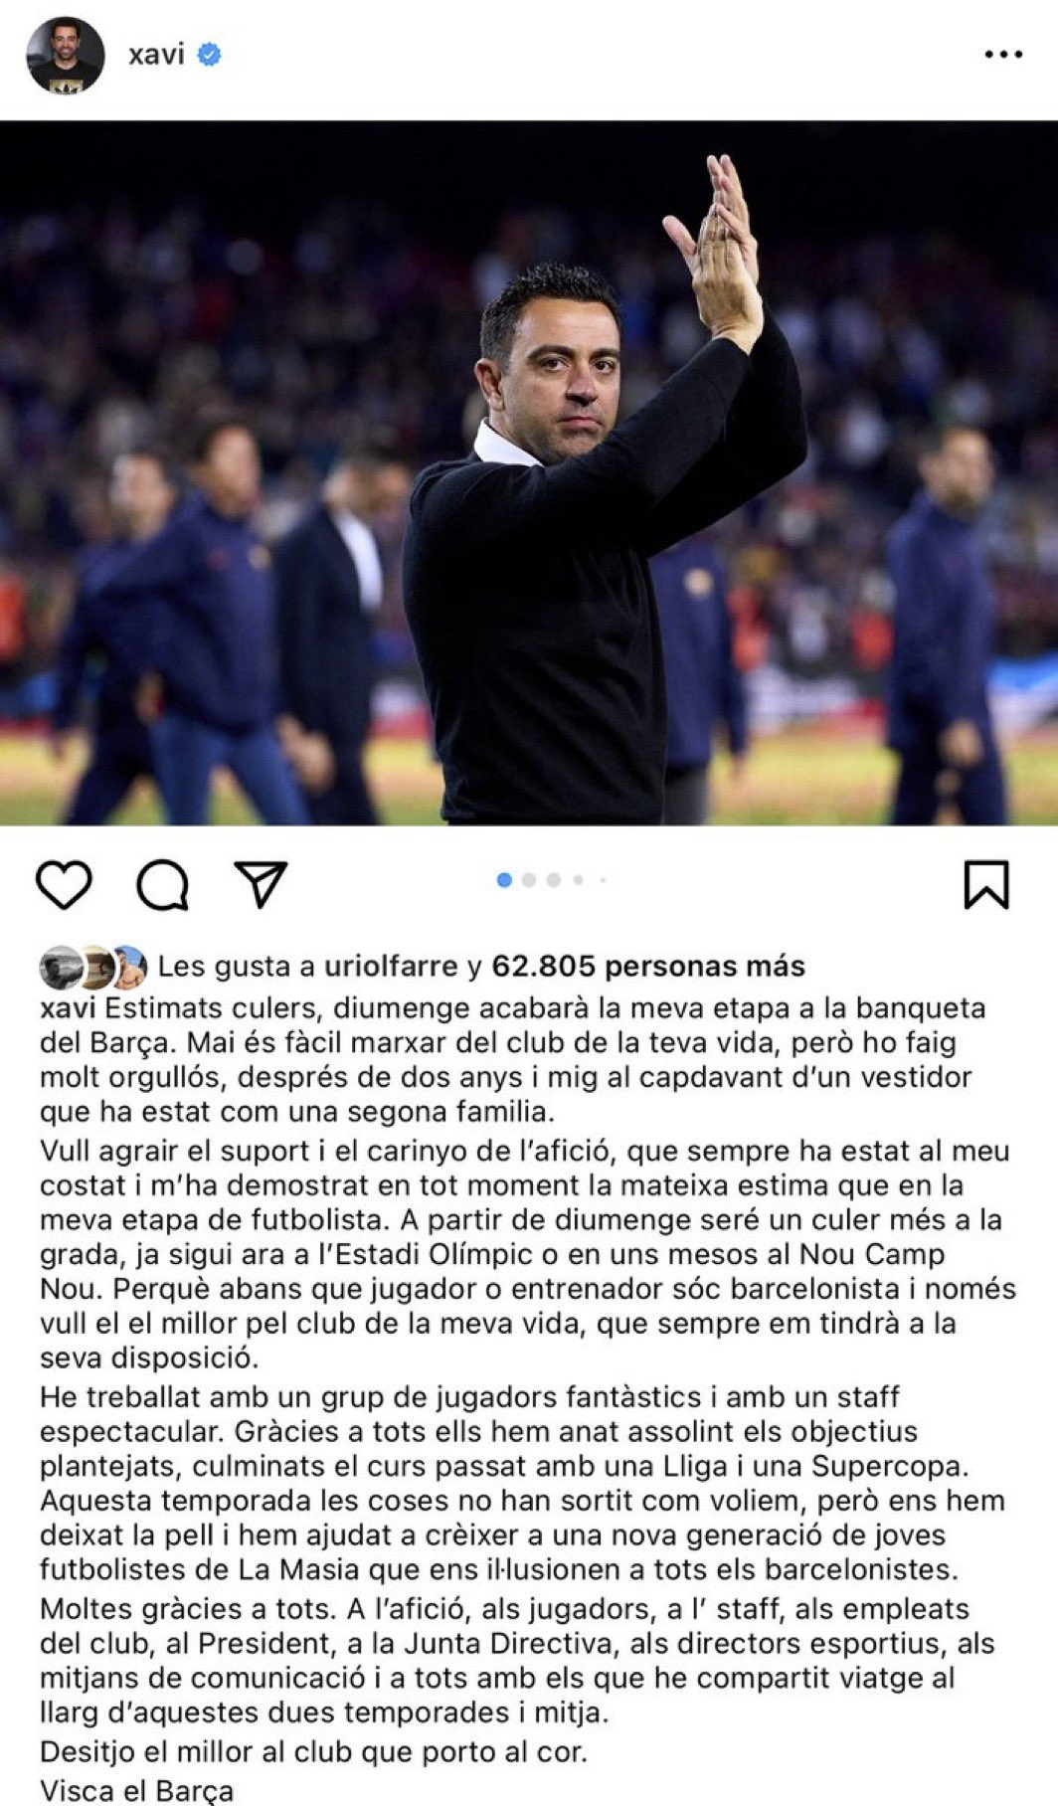Click the blue verified badge next to xavi
Image resolution: width=1058 pixels, height=1806 pixels.
[x=209, y=55]
